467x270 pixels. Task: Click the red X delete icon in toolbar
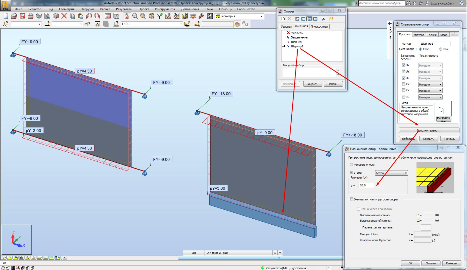64,16
